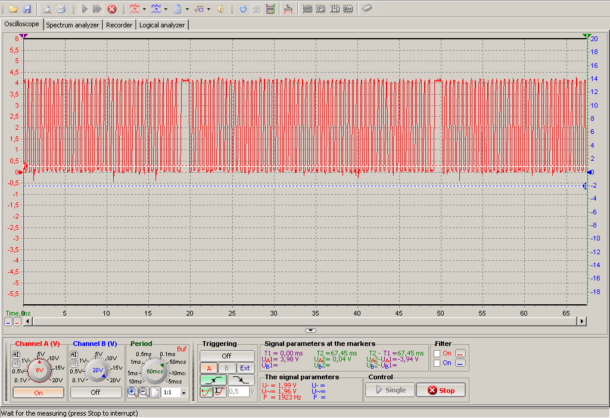The height and width of the screenshot is (418, 610).
Task: Open square-root formula dropdown arrow
Action: pos(208,9)
